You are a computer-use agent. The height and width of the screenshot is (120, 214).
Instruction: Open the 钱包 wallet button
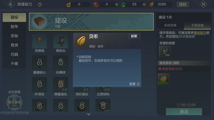(183, 4)
